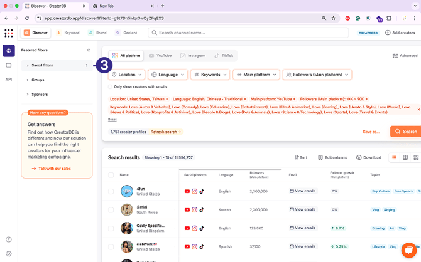421x262 pixels.
Task: Open the API sidebar item
Action: (x=9, y=80)
